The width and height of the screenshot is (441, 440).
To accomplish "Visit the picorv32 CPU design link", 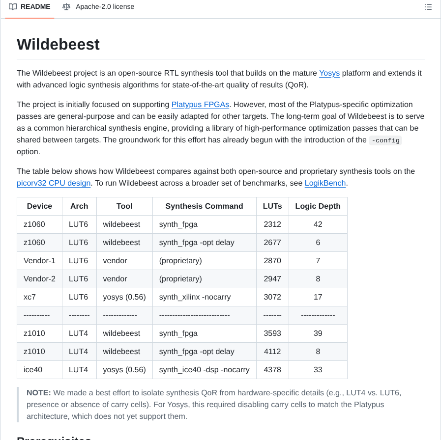I will (x=53, y=183).
